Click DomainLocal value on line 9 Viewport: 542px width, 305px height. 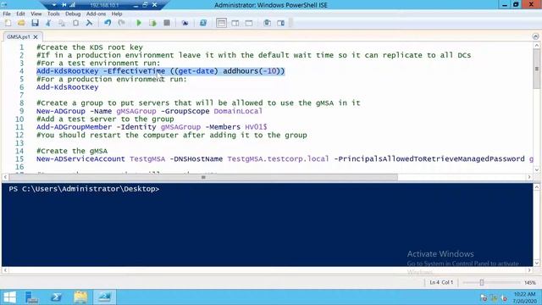(238, 111)
